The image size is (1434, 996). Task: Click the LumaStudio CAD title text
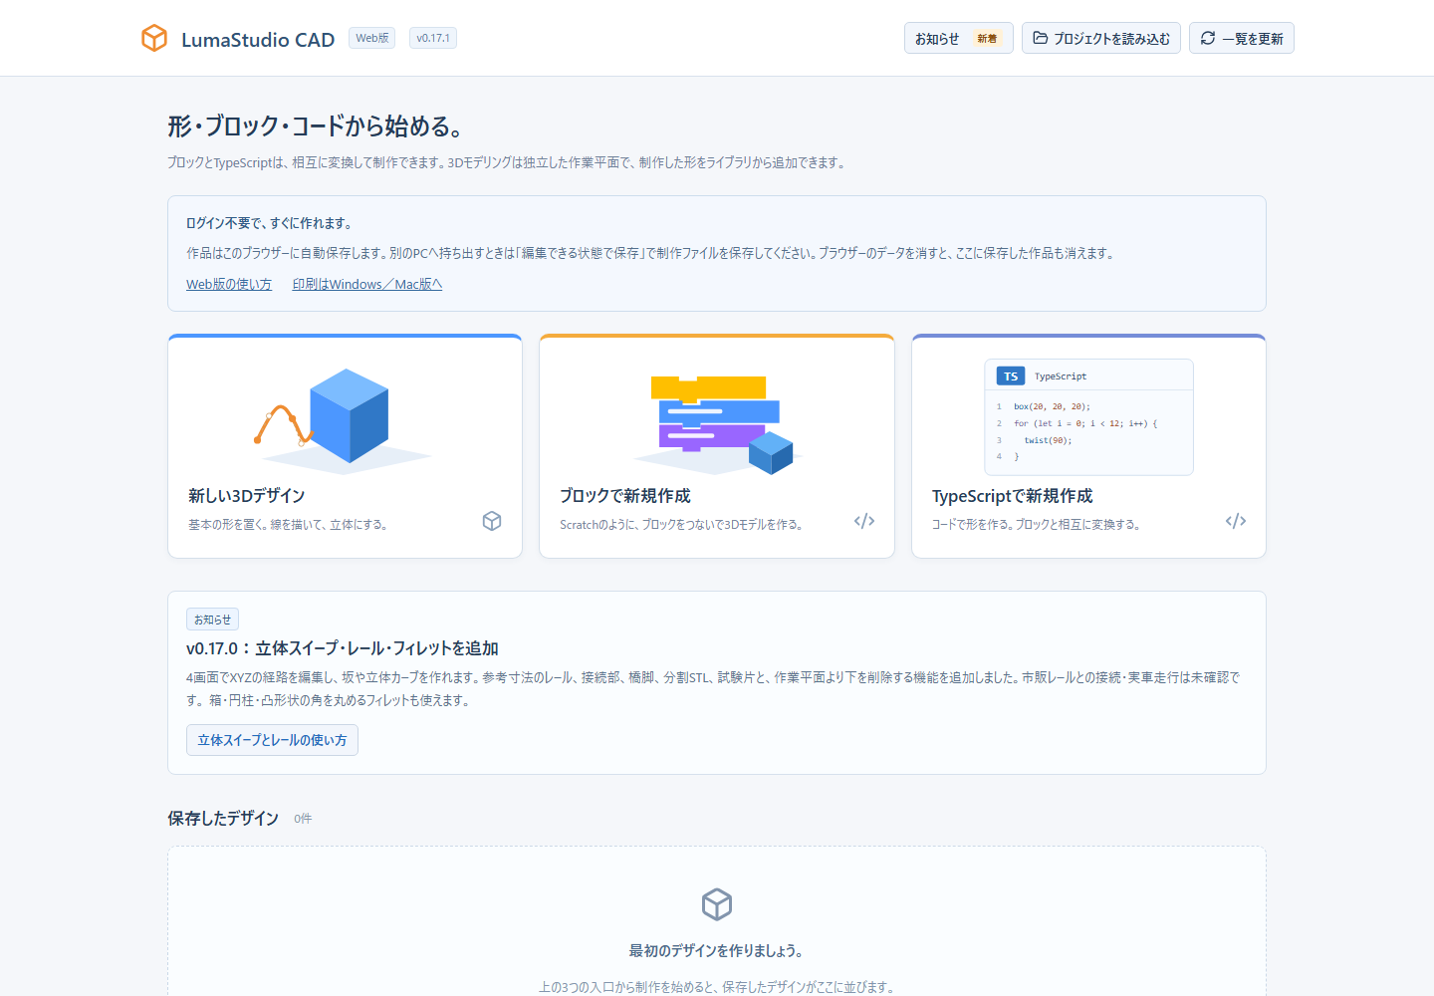(x=258, y=40)
